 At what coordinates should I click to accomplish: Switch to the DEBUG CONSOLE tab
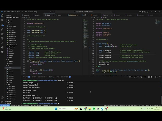coord(42,77)
